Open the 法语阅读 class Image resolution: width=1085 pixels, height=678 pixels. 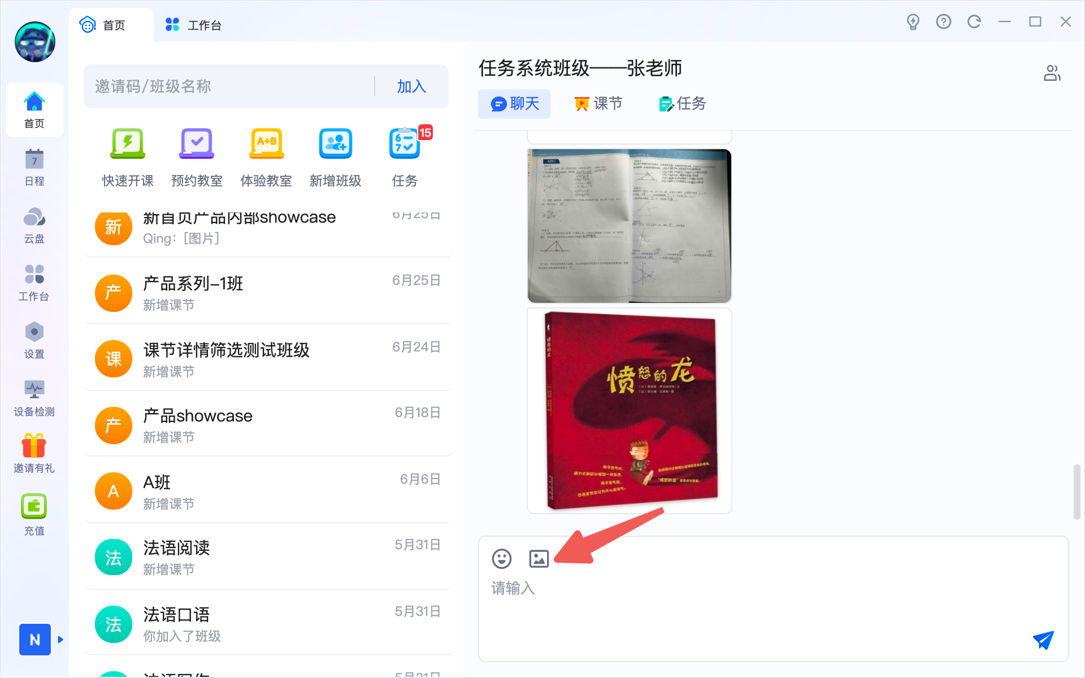point(268,558)
